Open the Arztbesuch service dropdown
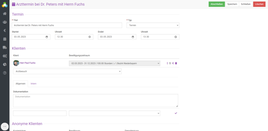This screenshot has height=131, width=268. (67, 71)
